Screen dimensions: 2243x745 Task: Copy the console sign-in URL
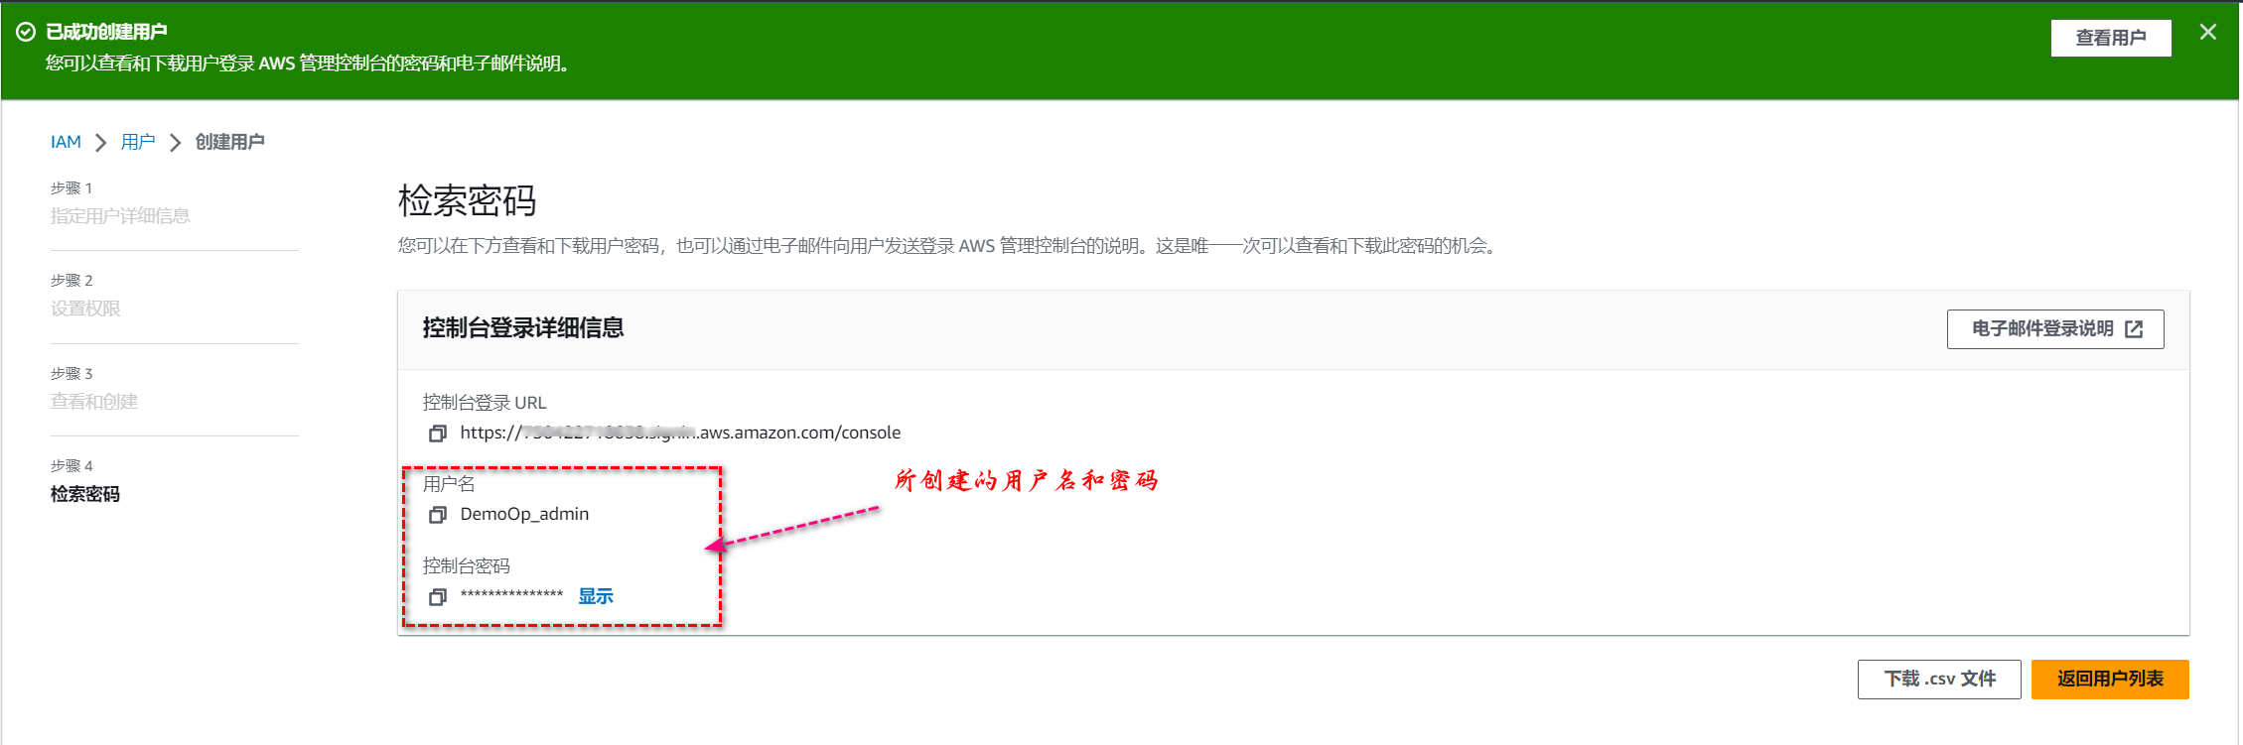(437, 434)
